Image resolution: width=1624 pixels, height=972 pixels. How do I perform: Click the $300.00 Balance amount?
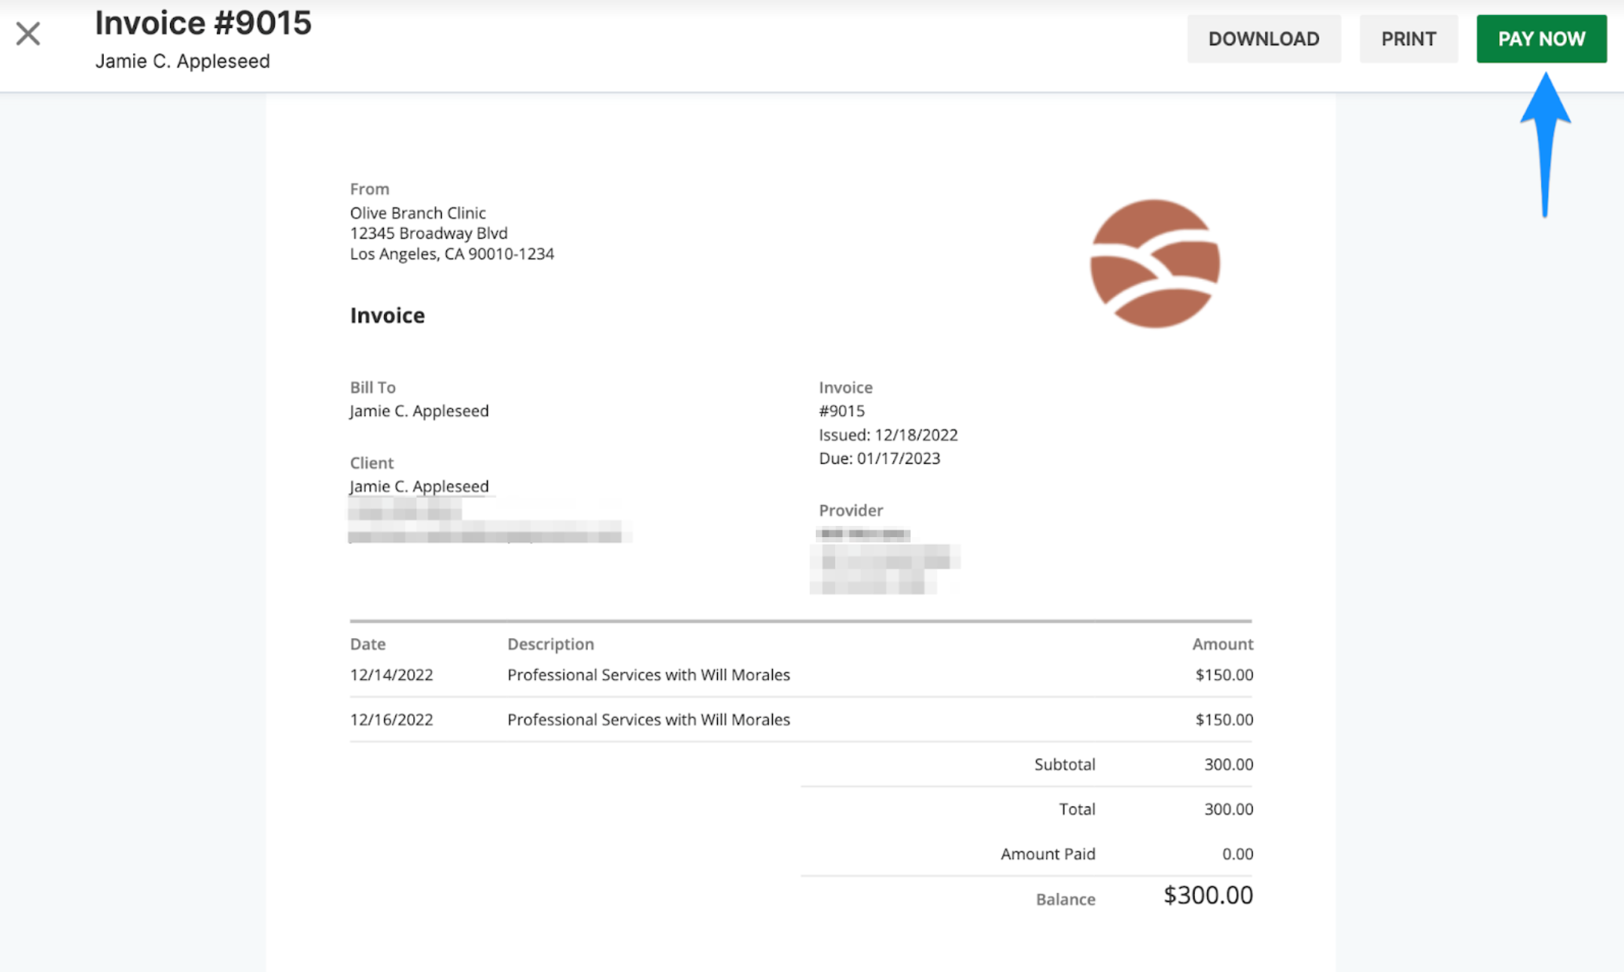[x=1207, y=895]
